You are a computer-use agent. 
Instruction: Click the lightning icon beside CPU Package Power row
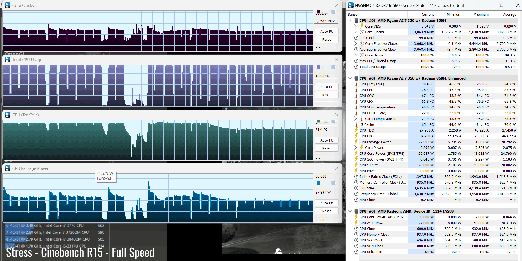pyautogui.click(x=356, y=142)
